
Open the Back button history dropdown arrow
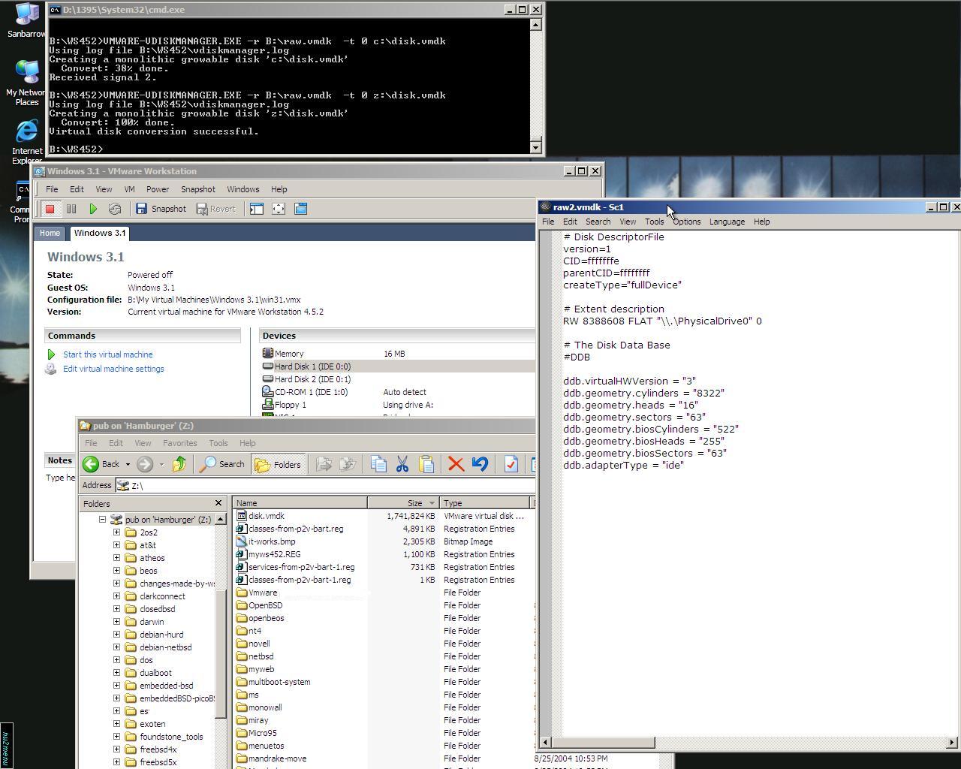coord(128,464)
